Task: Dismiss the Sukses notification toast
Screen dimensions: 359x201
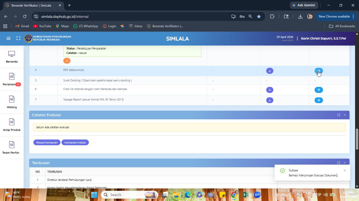Action: 345,170
